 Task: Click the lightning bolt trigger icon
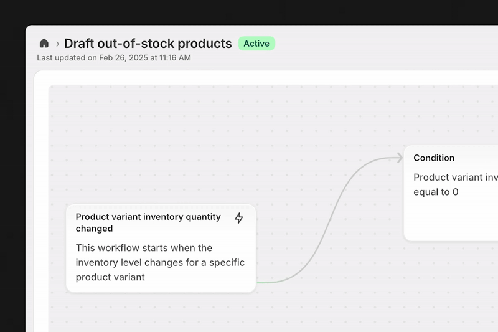pos(239,218)
